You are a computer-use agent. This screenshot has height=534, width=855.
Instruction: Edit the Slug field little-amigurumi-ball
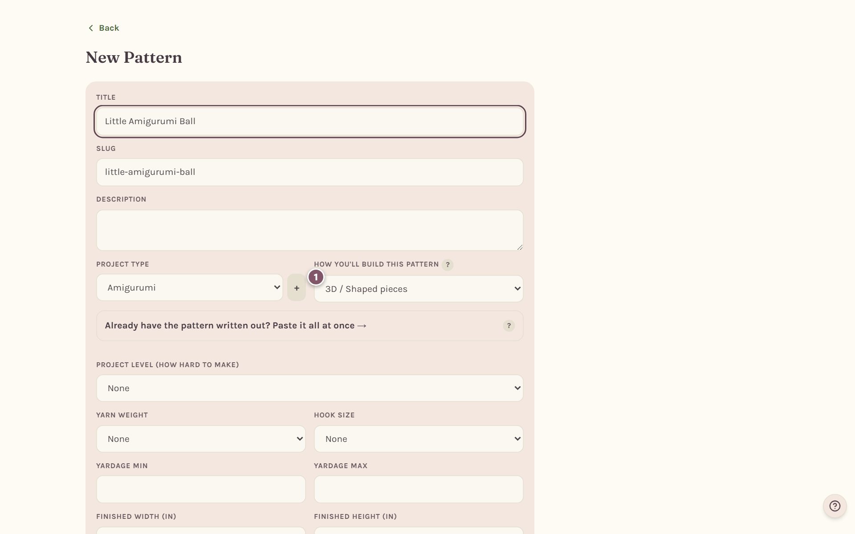pos(310,172)
